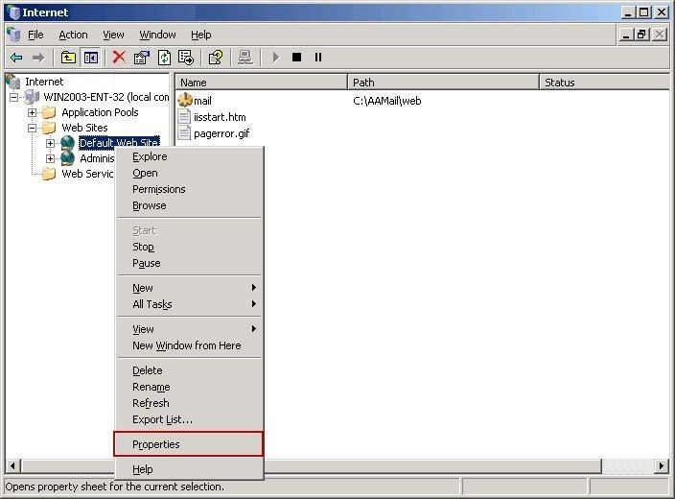Open the File menu
Viewport: 675px width, 499px height.
[35, 35]
